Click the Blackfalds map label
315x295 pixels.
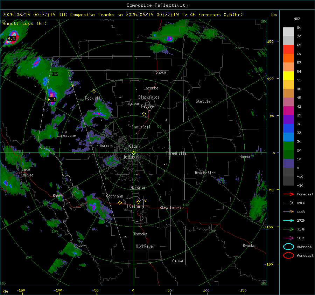[149, 97]
